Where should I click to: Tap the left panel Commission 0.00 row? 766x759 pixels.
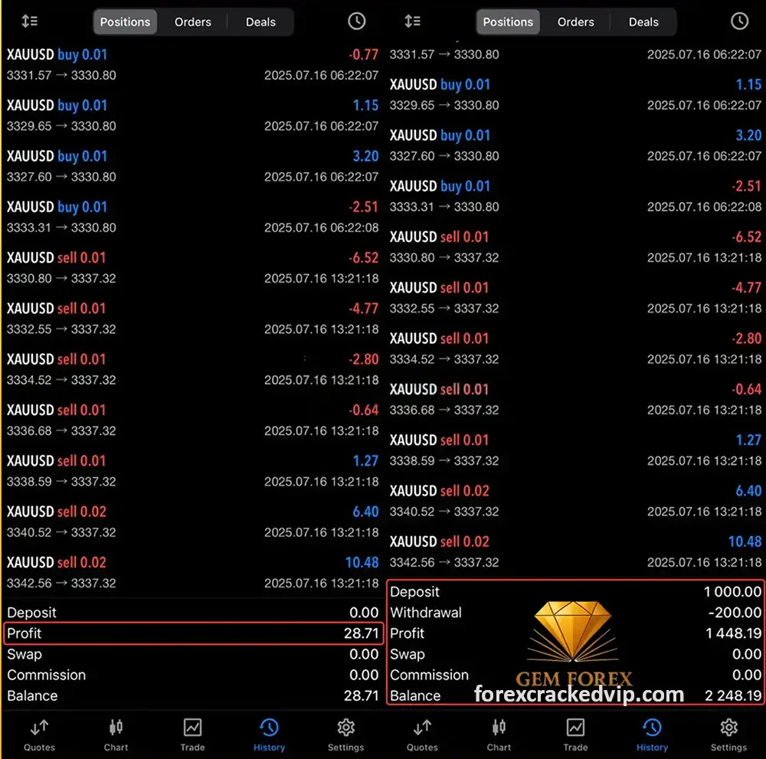(192, 675)
